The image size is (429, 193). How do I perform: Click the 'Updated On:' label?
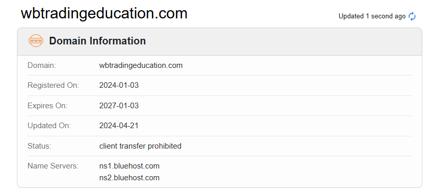pyautogui.click(x=49, y=126)
